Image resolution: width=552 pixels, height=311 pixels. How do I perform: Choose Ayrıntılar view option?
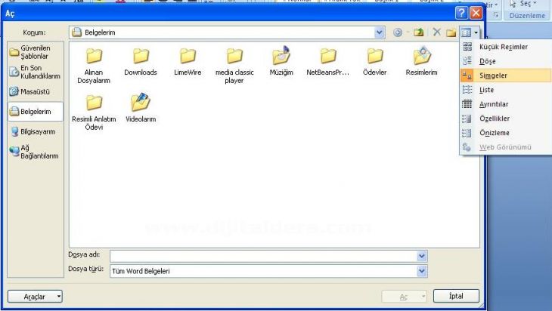pos(506,104)
